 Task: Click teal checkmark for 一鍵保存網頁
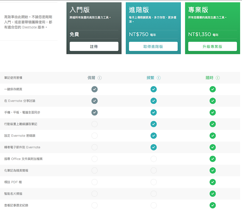click(154, 89)
